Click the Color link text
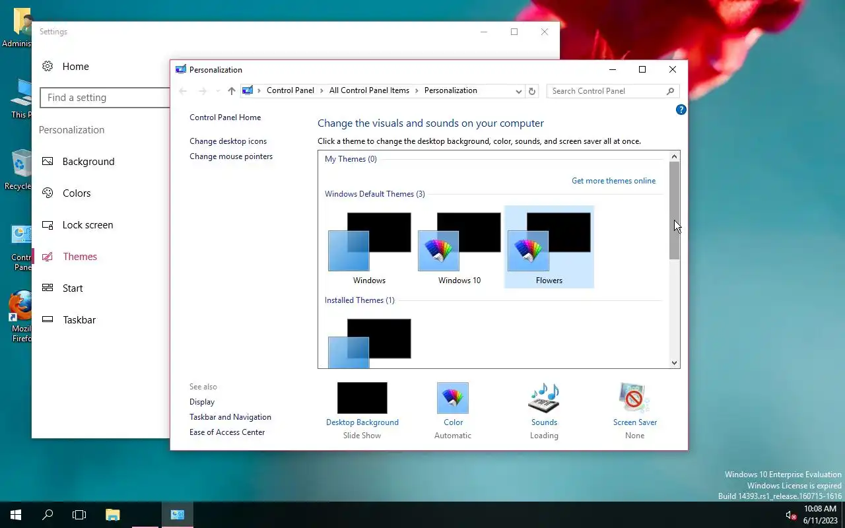Screen dimensions: 845x528 coord(454,422)
